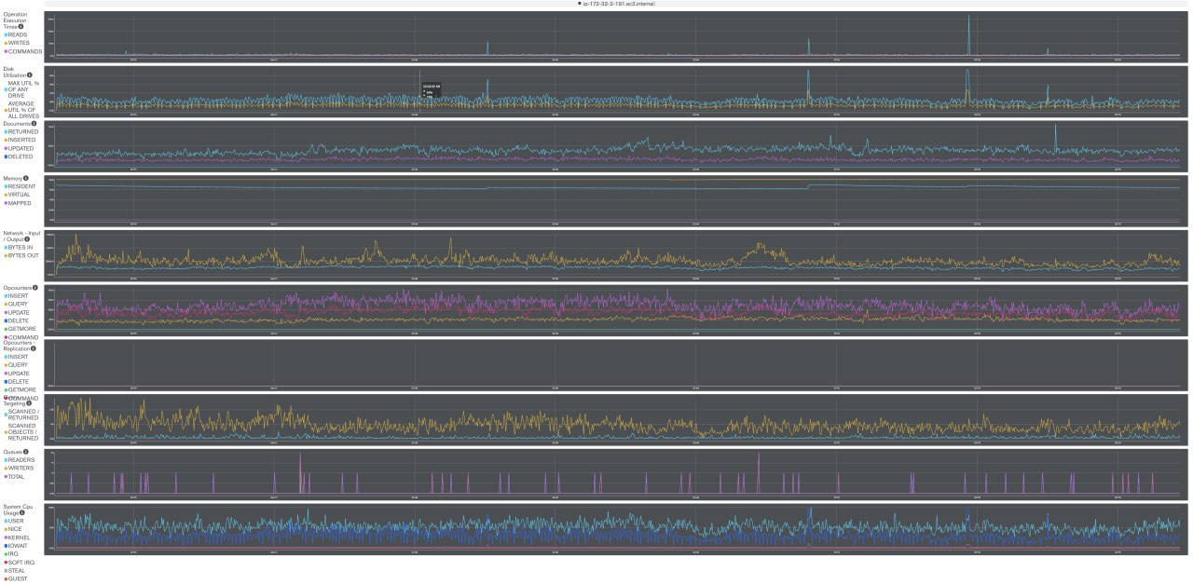
Task: Toggle the WRITERS queue series
Action: pyautogui.click(x=19, y=469)
